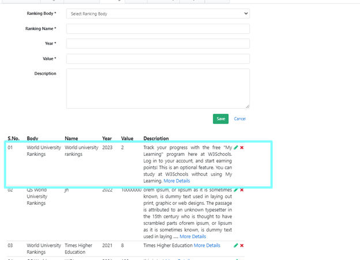The height and width of the screenshot is (260, 360).
Task: Focus the Year text field
Action: 158,44
